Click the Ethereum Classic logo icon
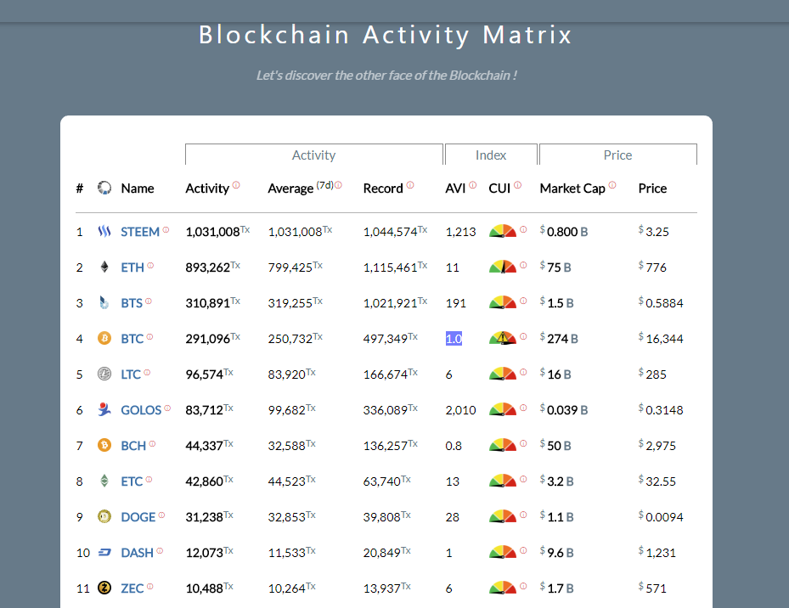 coord(104,481)
